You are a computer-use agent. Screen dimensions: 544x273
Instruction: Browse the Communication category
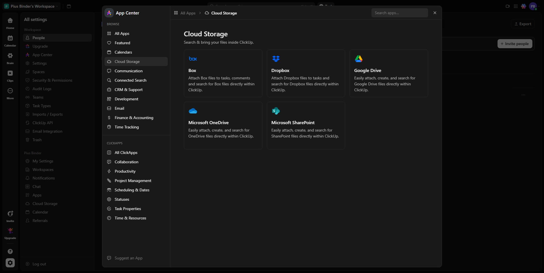click(x=136, y=71)
